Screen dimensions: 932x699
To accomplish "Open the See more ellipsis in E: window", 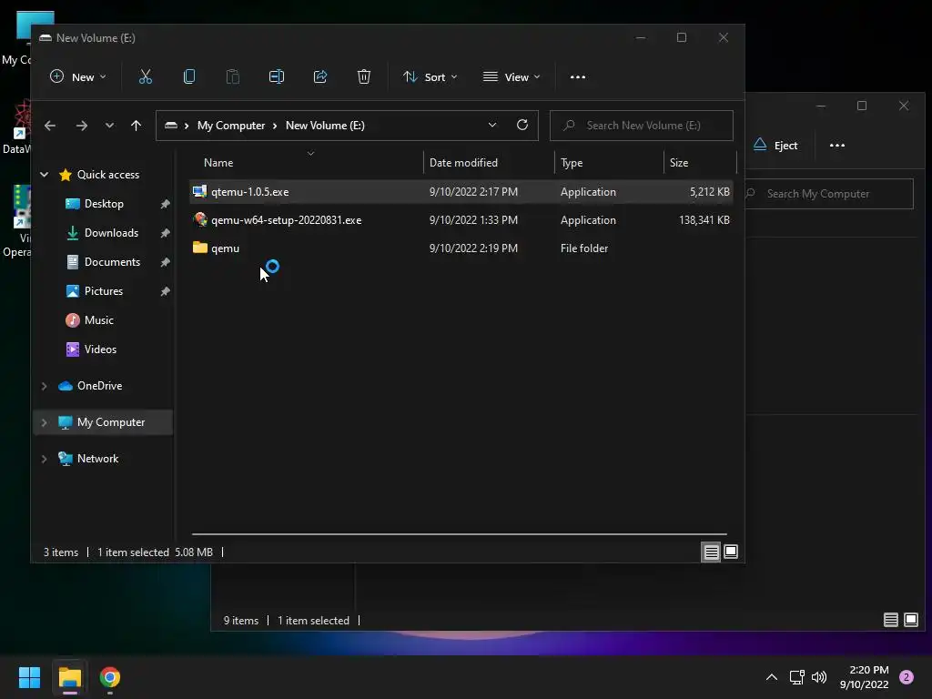I will tap(578, 77).
